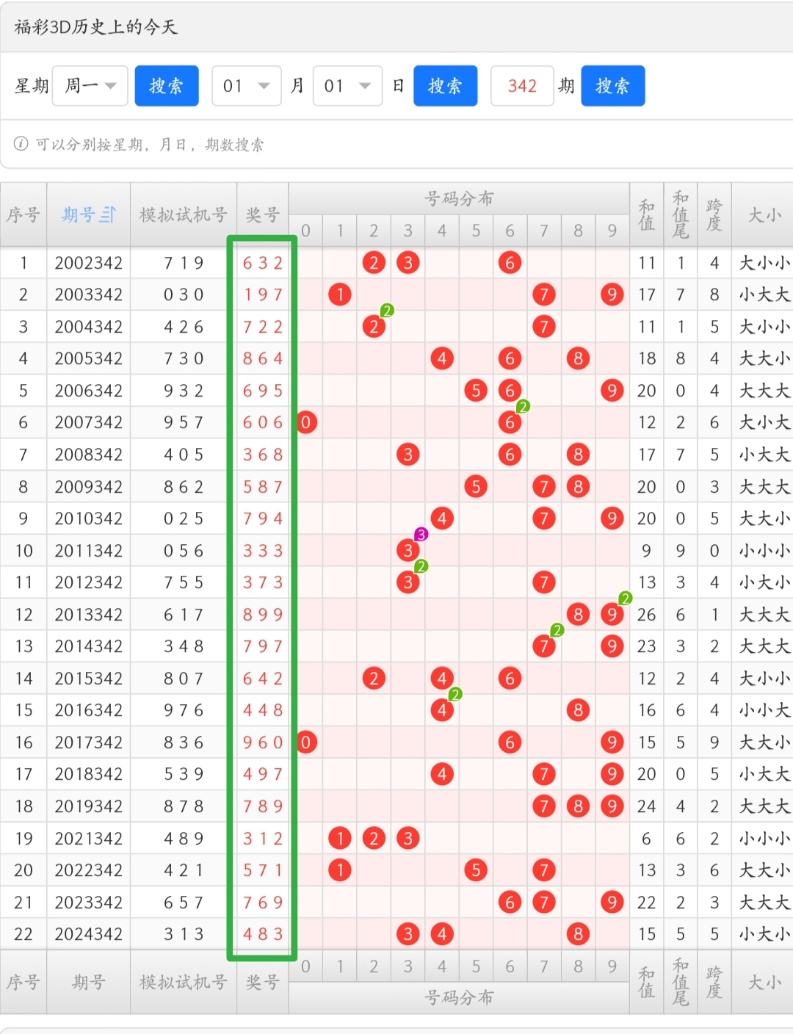Click the magenta 3 repeat badge

pos(421,534)
